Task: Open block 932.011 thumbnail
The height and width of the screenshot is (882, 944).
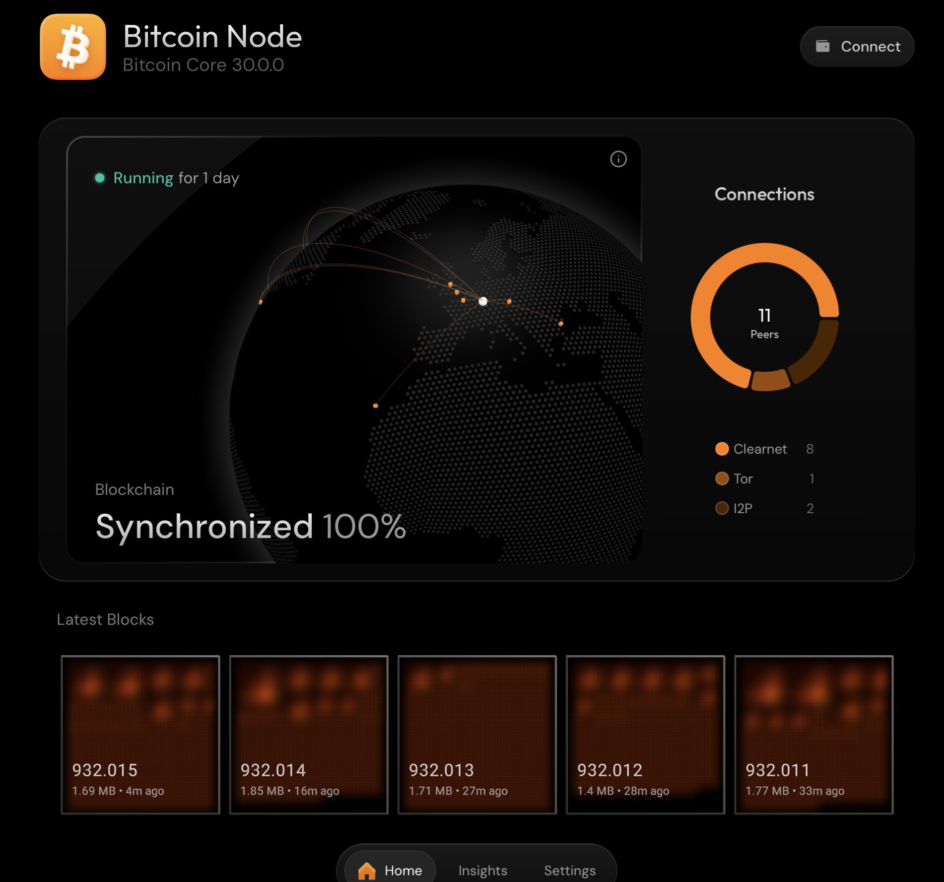Action: [x=813, y=735]
